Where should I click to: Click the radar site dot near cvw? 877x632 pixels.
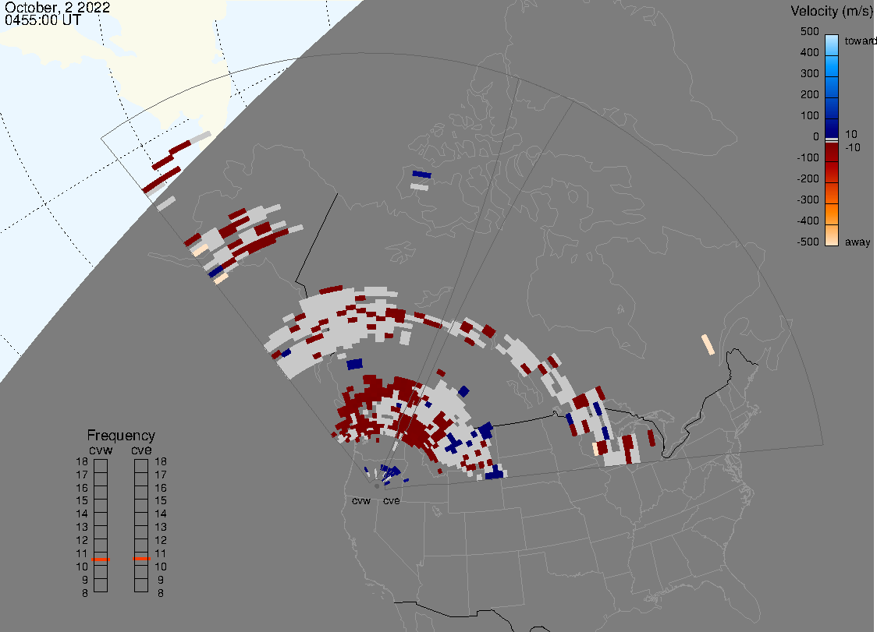pyautogui.click(x=377, y=486)
